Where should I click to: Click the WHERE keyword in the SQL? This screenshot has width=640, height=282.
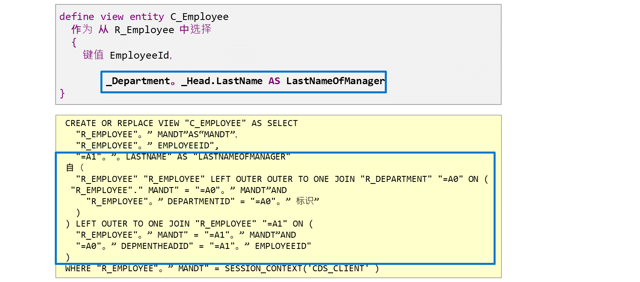(x=78, y=268)
